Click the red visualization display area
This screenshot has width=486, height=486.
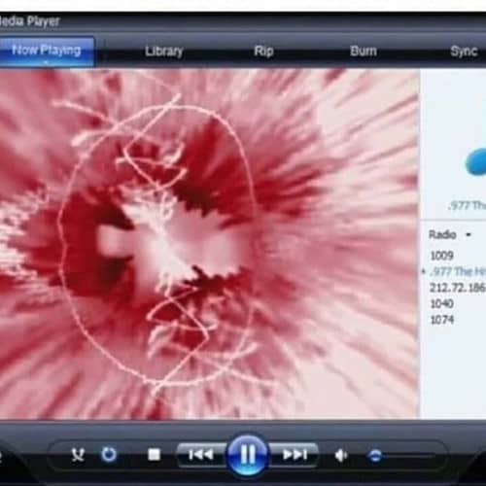tap(209, 243)
